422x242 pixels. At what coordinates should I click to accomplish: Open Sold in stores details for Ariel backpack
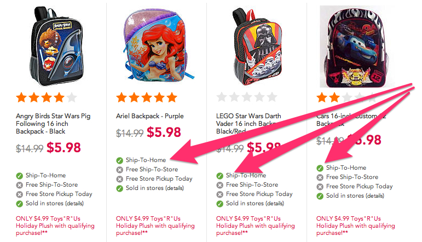pyautogui.click(x=175, y=188)
